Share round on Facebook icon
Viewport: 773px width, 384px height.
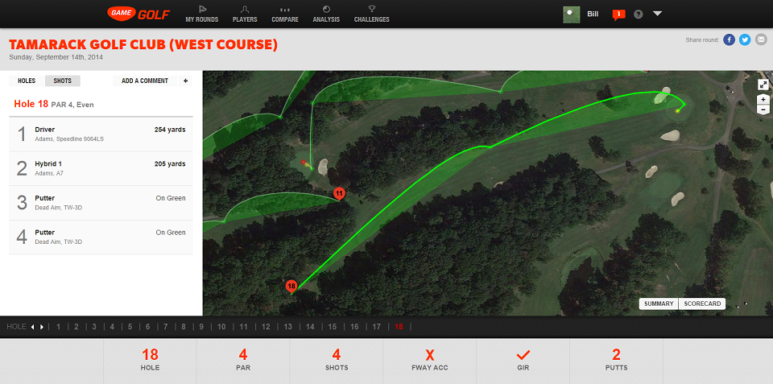pos(730,40)
